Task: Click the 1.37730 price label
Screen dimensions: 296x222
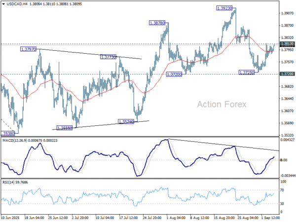Action: point(108,57)
